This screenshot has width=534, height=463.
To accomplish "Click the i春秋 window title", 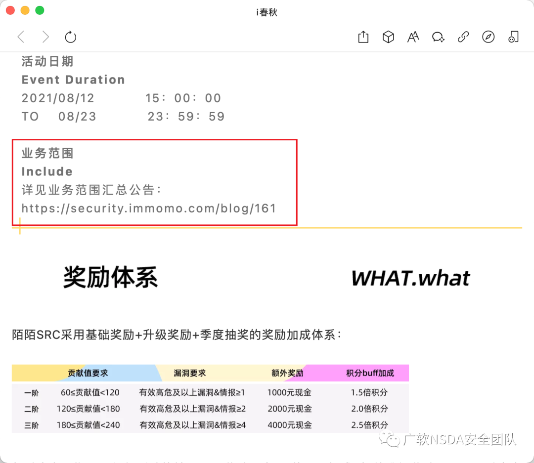I will point(267,12).
